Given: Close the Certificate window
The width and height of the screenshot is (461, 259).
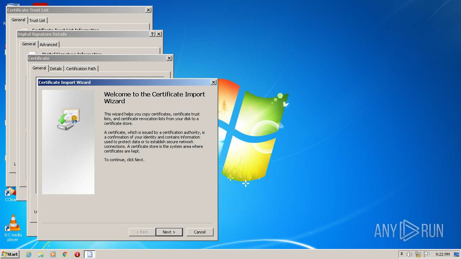Looking at the screenshot, I should tap(169, 58).
